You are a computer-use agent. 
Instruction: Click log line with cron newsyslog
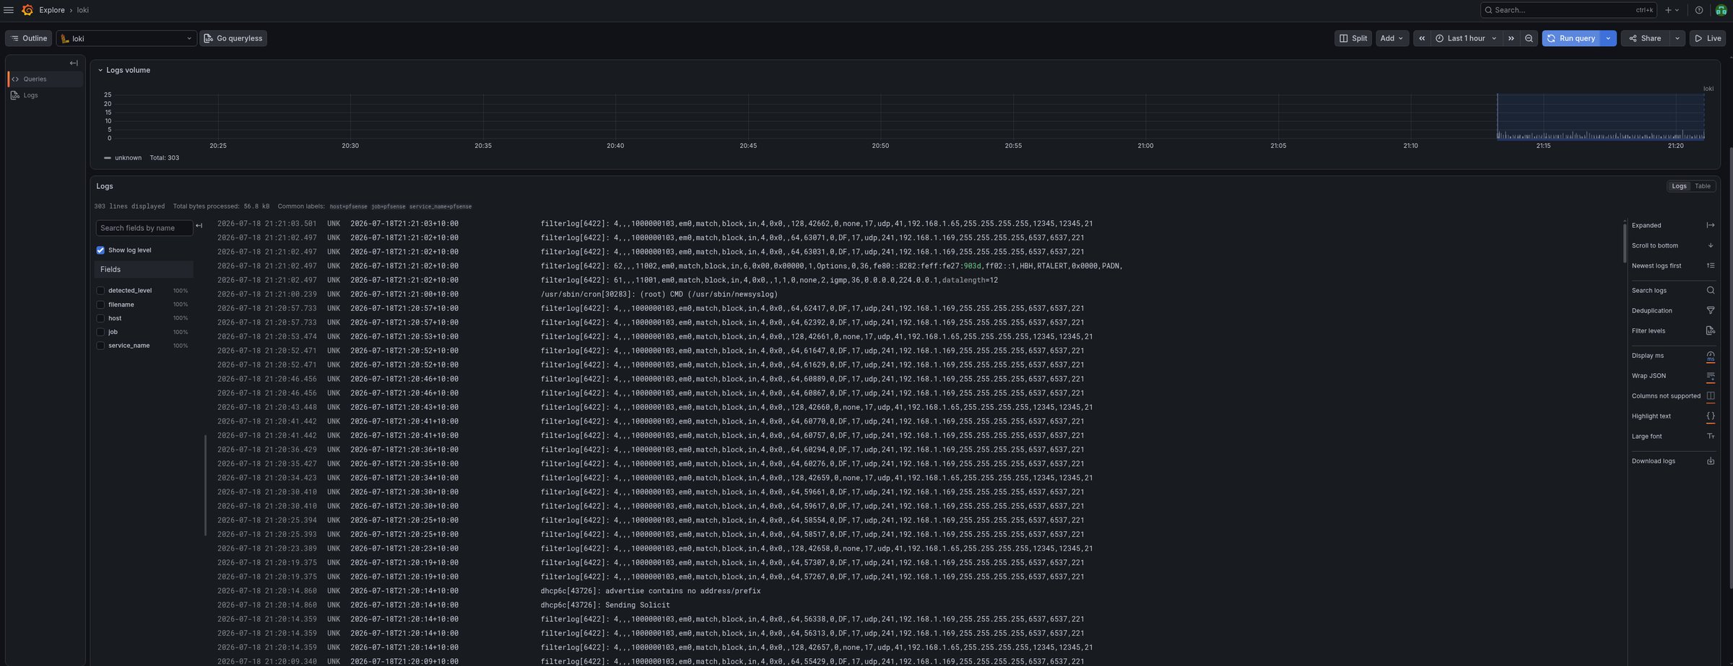(x=659, y=294)
